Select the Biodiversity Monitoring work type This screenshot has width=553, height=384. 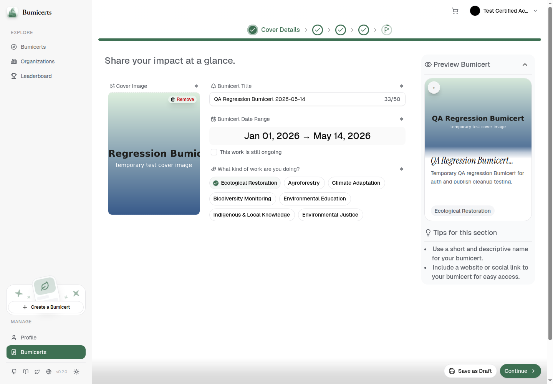pyautogui.click(x=242, y=199)
